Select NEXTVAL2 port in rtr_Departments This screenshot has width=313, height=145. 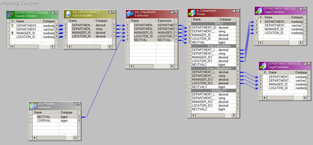point(199,109)
